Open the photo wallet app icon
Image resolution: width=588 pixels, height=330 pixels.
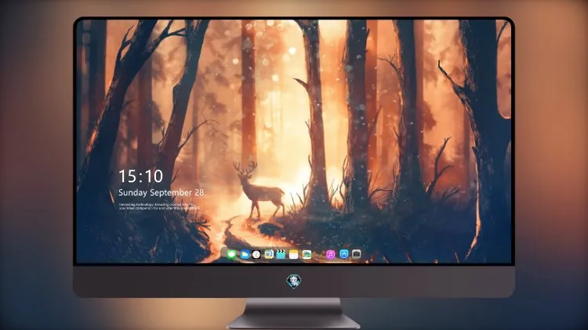pyautogui.click(x=307, y=254)
